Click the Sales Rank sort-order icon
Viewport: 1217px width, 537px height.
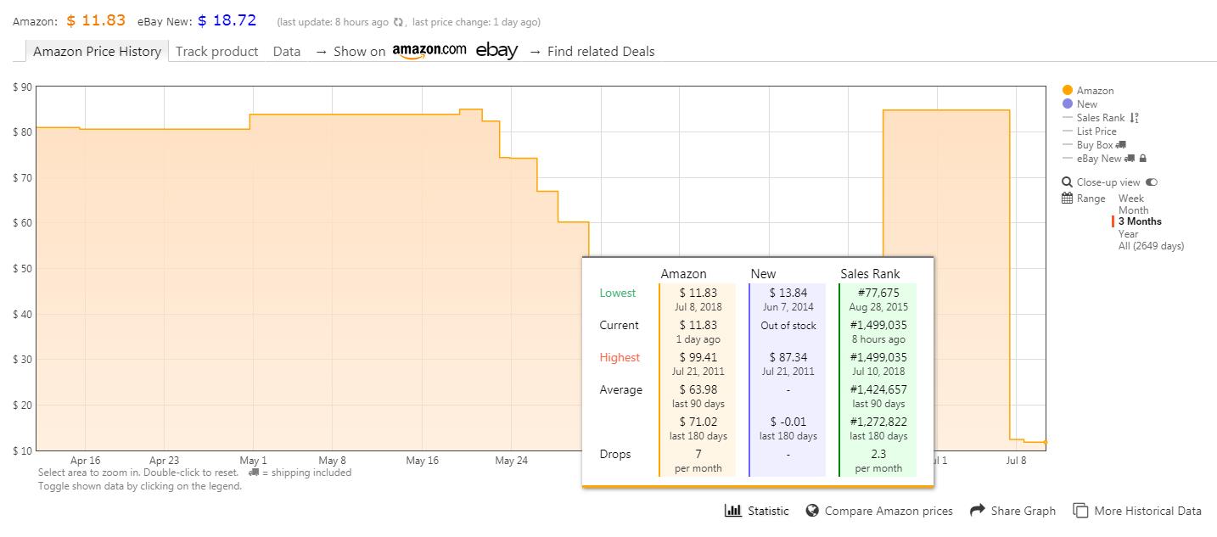click(1135, 118)
